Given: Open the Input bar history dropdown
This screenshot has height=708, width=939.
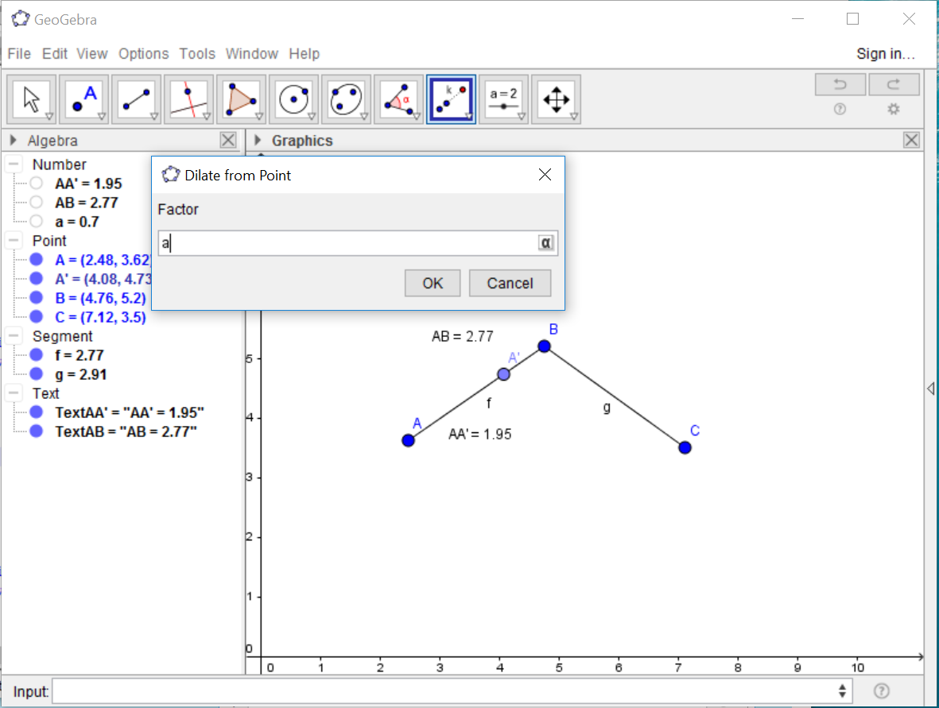Looking at the screenshot, I should coord(842,691).
